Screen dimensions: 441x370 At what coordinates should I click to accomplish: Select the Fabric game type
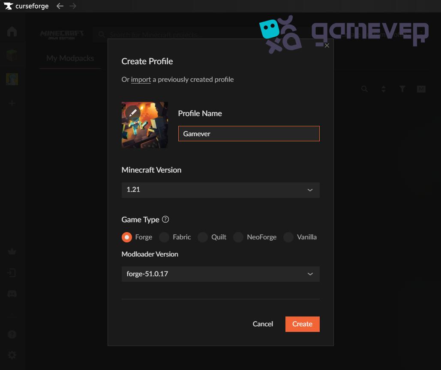(x=164, y=237)
